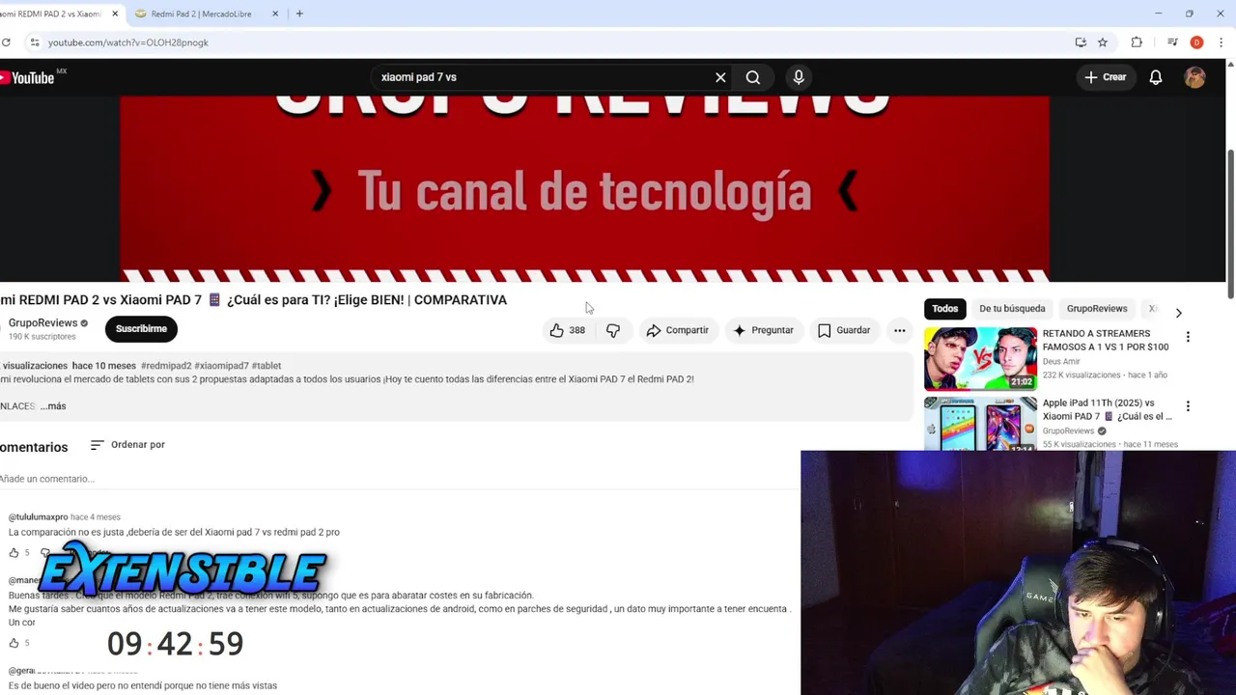Open the Apple iPad 11Th video thumbnail
This screenshot has height=695, width=1236.
coord(980,423)
